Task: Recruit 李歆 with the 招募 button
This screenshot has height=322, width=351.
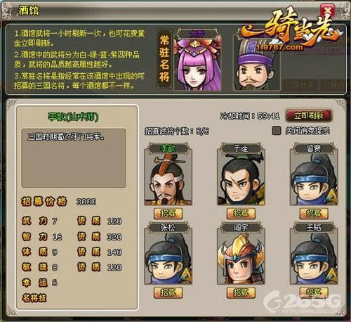Action: point(168,214)
